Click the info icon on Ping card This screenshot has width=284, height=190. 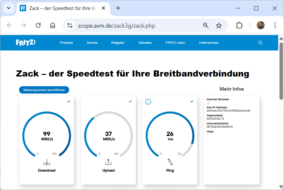(148, 102)
